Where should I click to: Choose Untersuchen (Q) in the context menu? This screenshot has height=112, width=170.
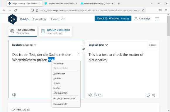[x=66, y=104]
